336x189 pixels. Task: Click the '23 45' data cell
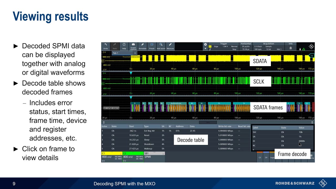point(192,131)
